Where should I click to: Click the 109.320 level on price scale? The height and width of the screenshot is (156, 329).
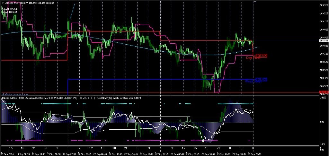(324, 5)
